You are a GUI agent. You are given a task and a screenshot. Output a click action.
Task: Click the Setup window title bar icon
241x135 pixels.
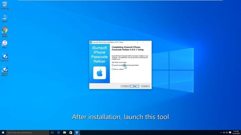tap(90, 42)
